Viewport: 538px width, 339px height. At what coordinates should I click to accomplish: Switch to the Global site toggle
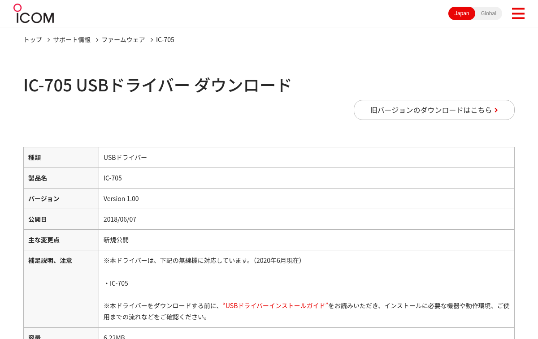[489, 13]
